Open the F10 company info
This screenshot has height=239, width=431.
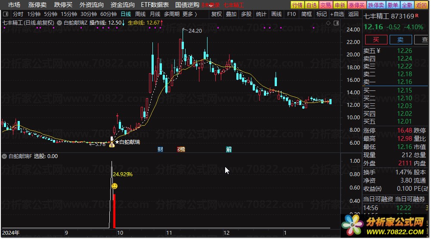point(291,14)
